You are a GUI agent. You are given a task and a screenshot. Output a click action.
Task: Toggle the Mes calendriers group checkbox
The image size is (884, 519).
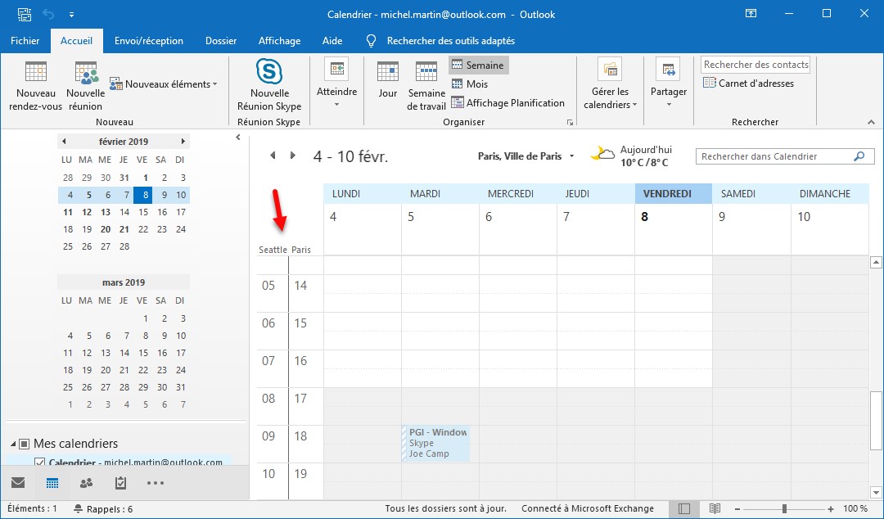click(x=25, y=444)
